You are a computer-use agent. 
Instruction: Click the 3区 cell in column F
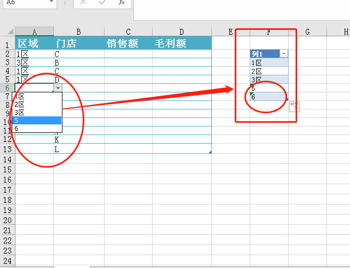[269, 80]
